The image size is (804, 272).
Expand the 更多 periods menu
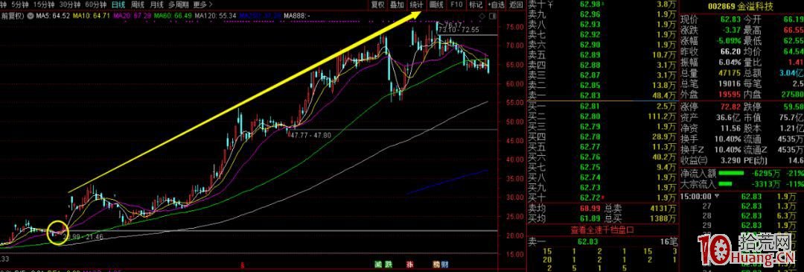[x=202, y=4]
